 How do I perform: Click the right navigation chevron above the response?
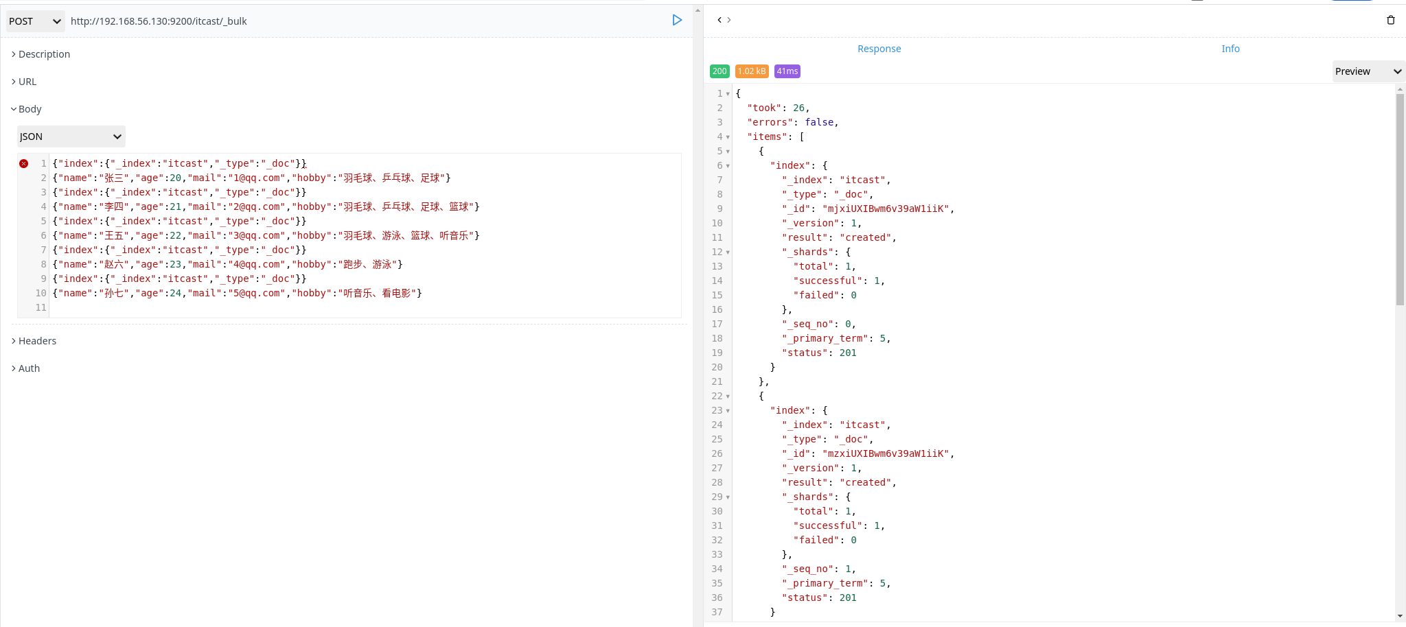pos(728,20)
